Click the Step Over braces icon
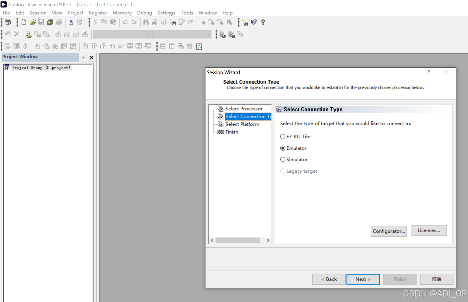Screen dimensions: 468x302 (94, 46)
